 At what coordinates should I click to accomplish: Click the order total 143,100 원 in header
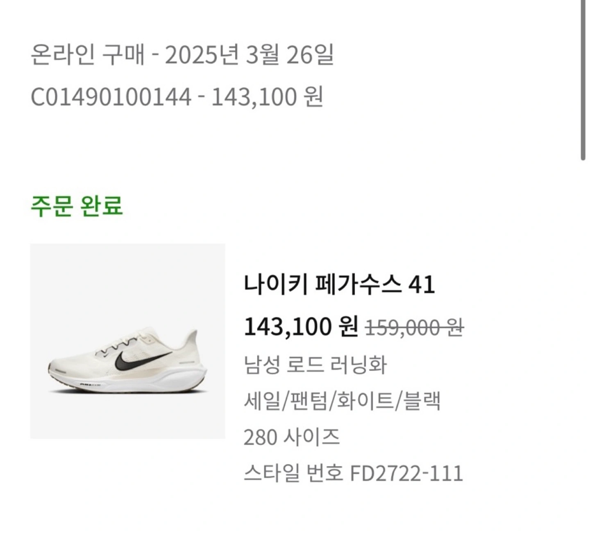pyautogui.click(x=268, y=98)
